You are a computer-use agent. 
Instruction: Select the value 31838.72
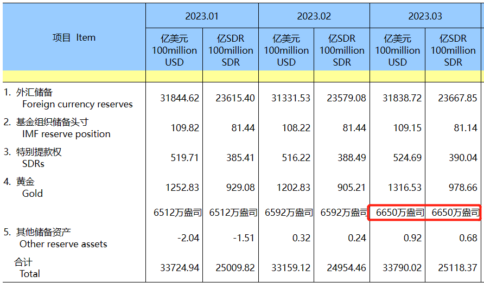[402, 98]
